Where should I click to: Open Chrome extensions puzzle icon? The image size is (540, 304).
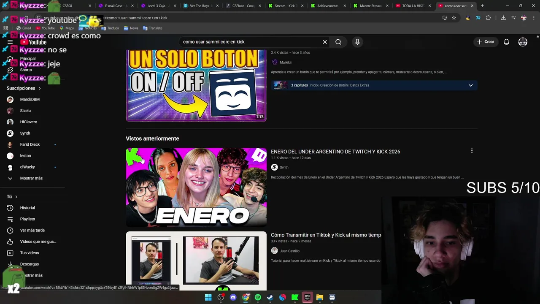(489, 18)
